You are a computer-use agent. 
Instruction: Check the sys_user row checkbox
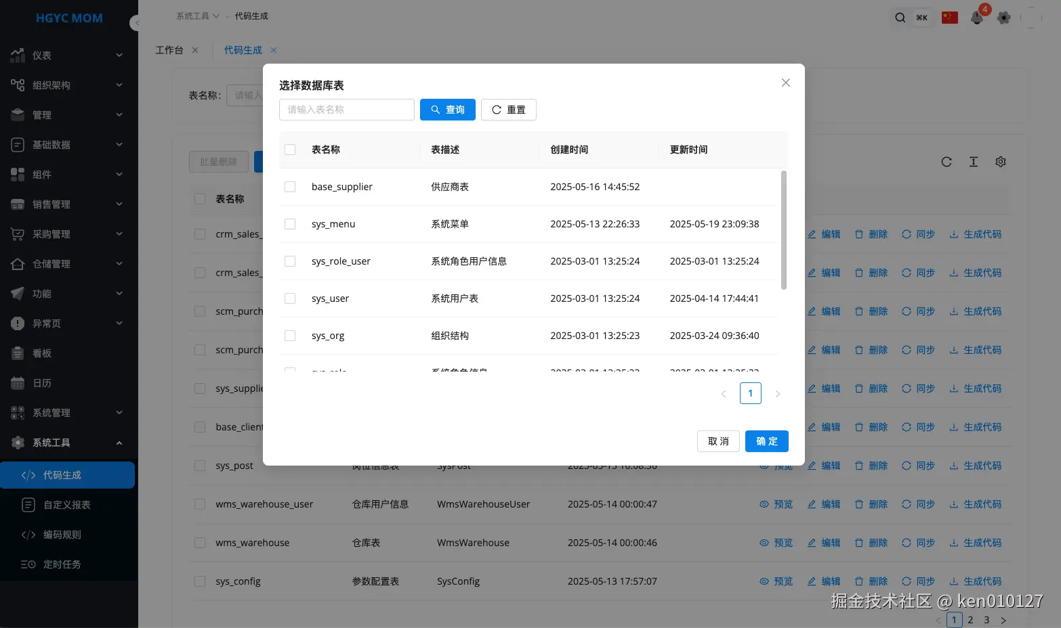pos(290,298)
